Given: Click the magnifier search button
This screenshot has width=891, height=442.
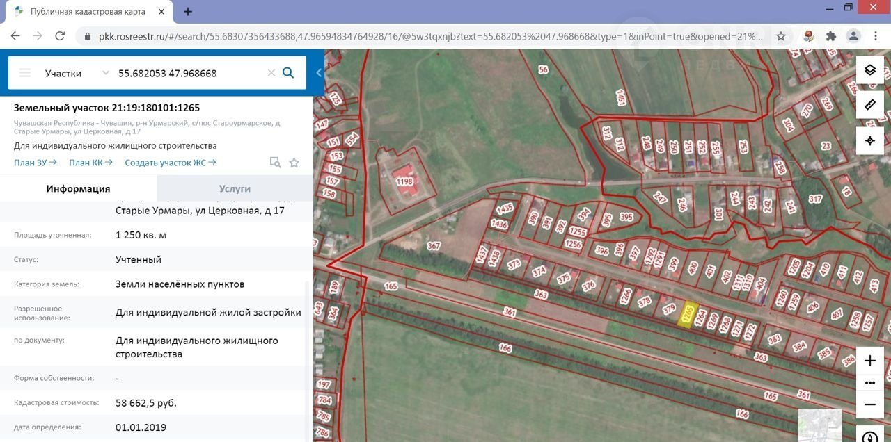Looking at the screenshot, I should click(x=288, y=73).
